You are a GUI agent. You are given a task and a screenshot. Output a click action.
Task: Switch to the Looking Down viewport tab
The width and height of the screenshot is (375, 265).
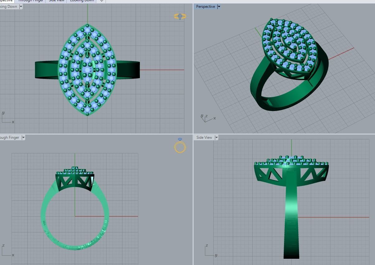(82, 1)
